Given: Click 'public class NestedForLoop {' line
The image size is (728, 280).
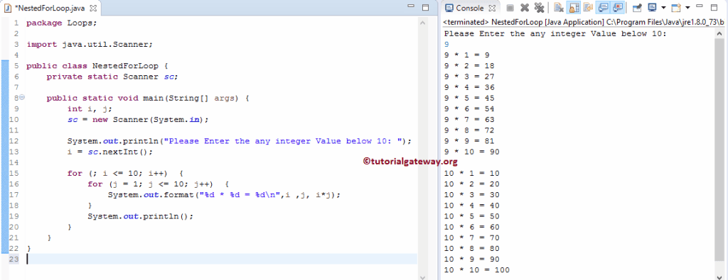Looking at the screenshot, I should coord(97,66).
